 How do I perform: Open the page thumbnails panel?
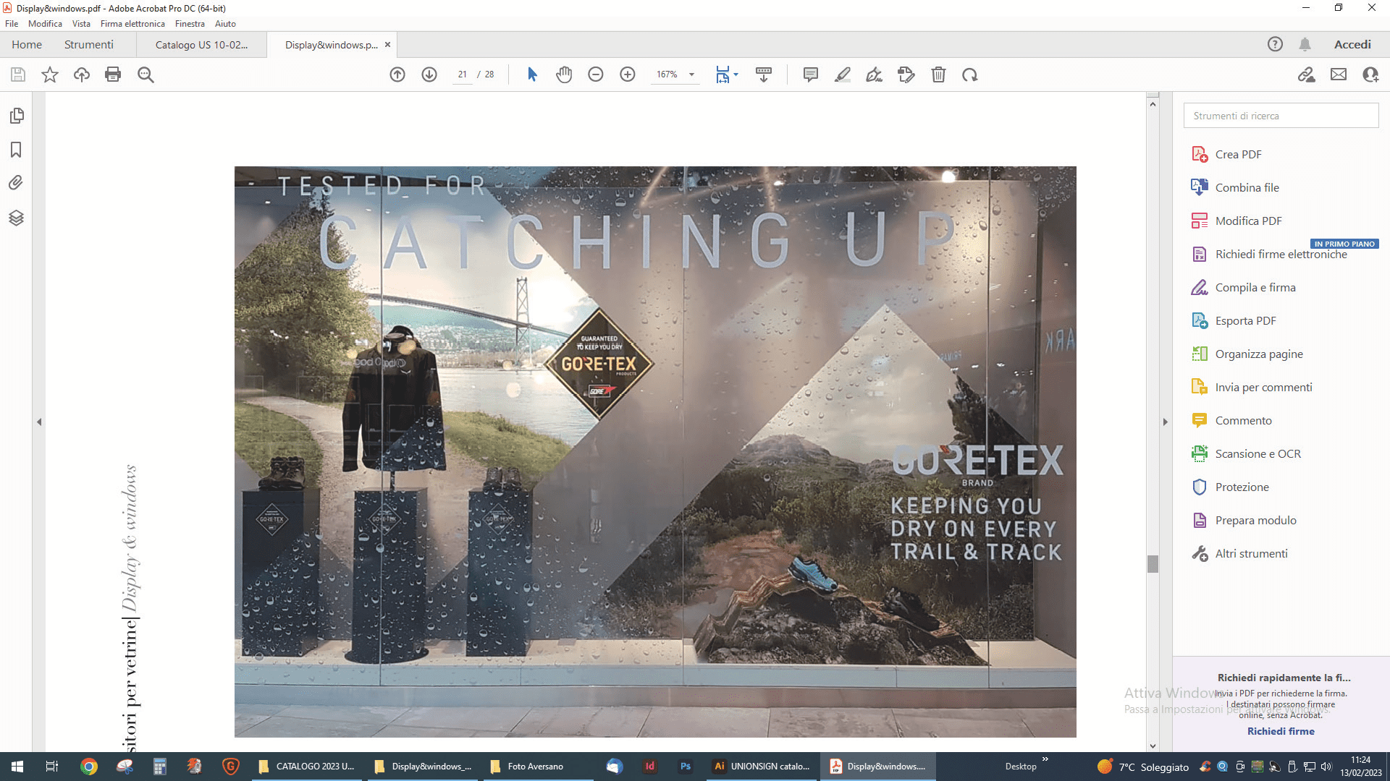(x=17, y=116)
